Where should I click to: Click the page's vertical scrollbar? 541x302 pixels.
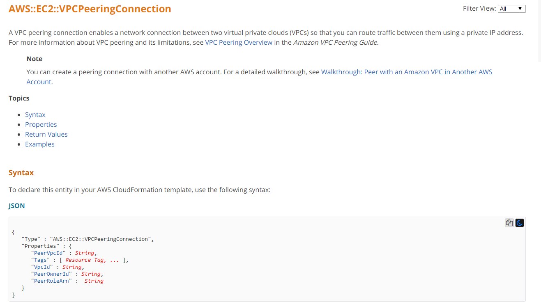click(539, 31)
